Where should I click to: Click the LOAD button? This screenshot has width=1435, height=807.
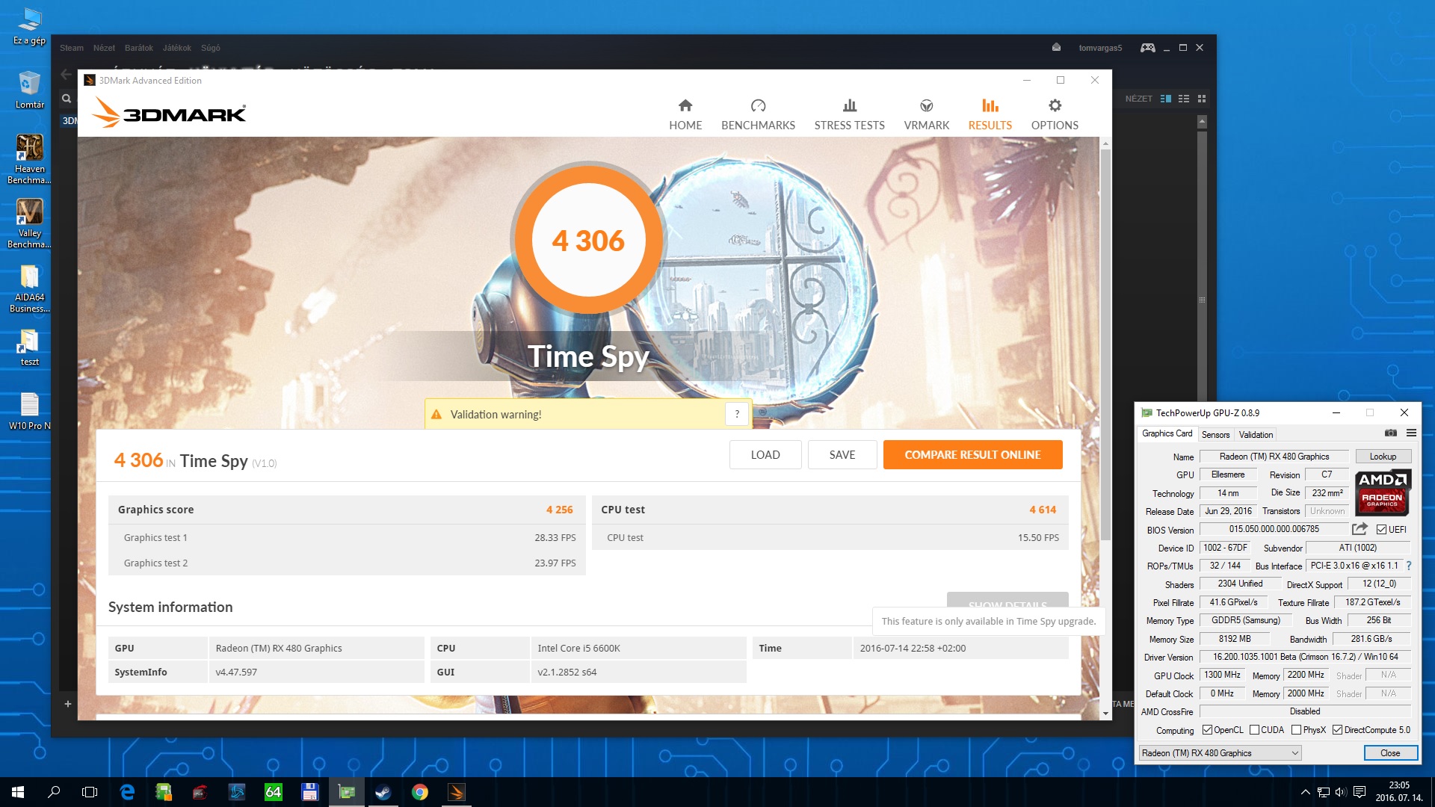pos(765,455)
